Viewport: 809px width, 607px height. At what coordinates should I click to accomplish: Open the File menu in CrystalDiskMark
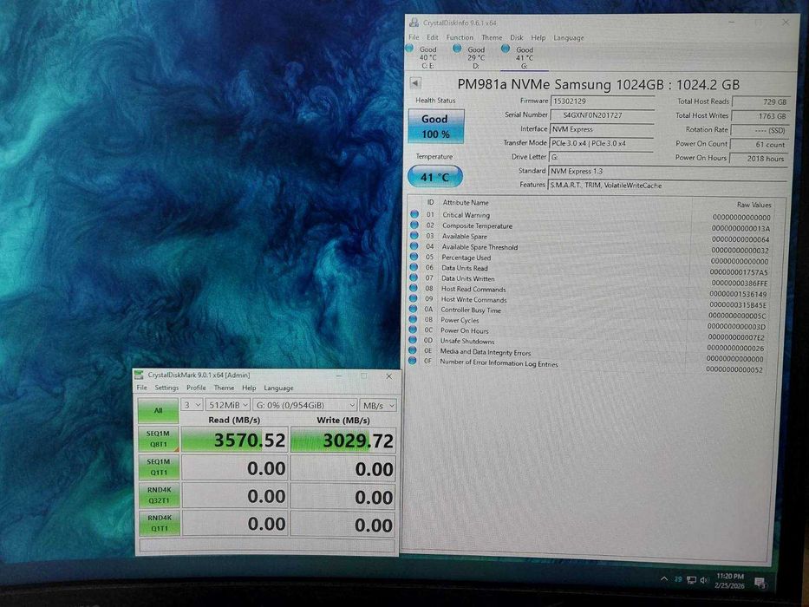click(x=142, y=387)
